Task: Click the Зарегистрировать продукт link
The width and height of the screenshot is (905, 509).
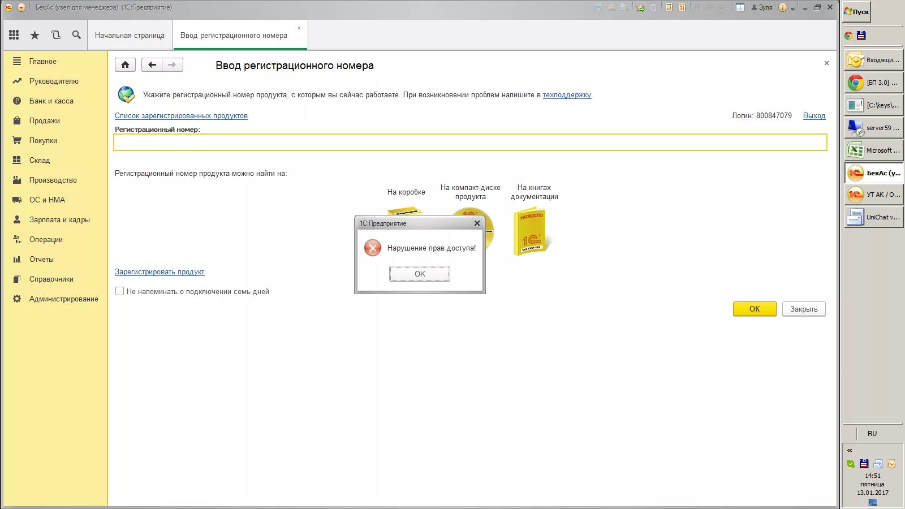Action: tap(160, 272)
